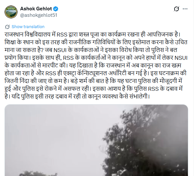Click the line starting with हुई और पुलिस
196x176 pixels.
point(94,89)
